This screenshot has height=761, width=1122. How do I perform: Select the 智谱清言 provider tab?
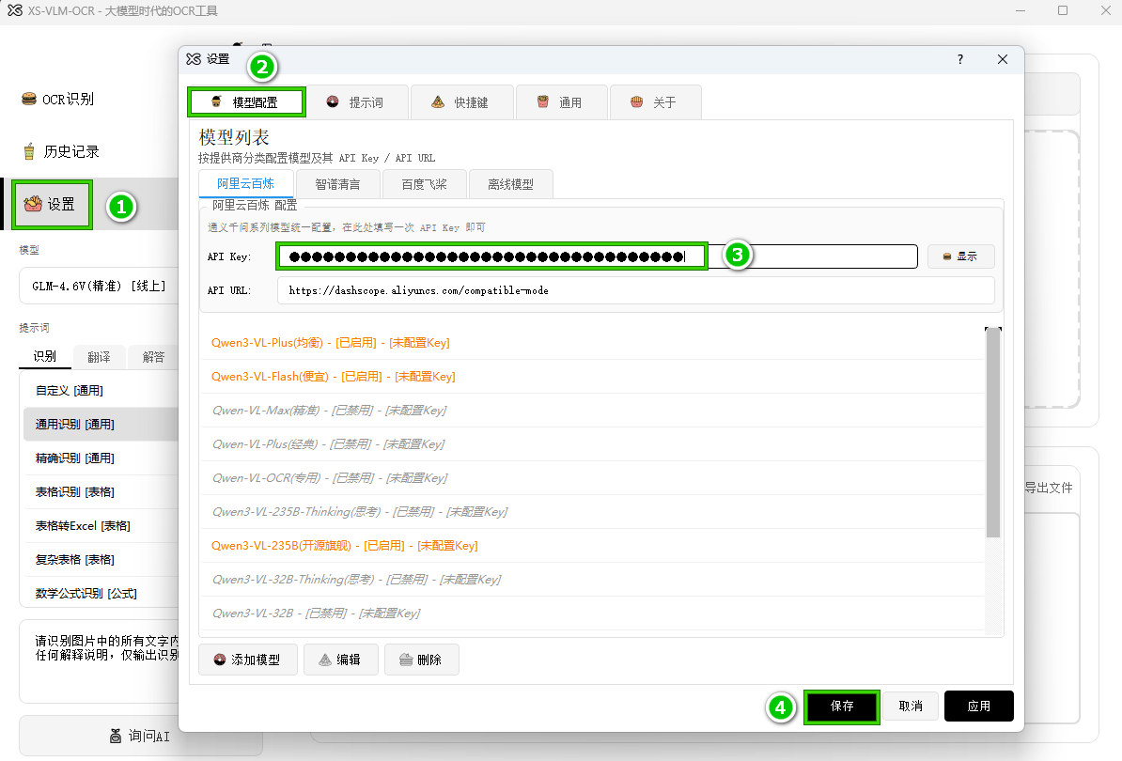point(337,184)
